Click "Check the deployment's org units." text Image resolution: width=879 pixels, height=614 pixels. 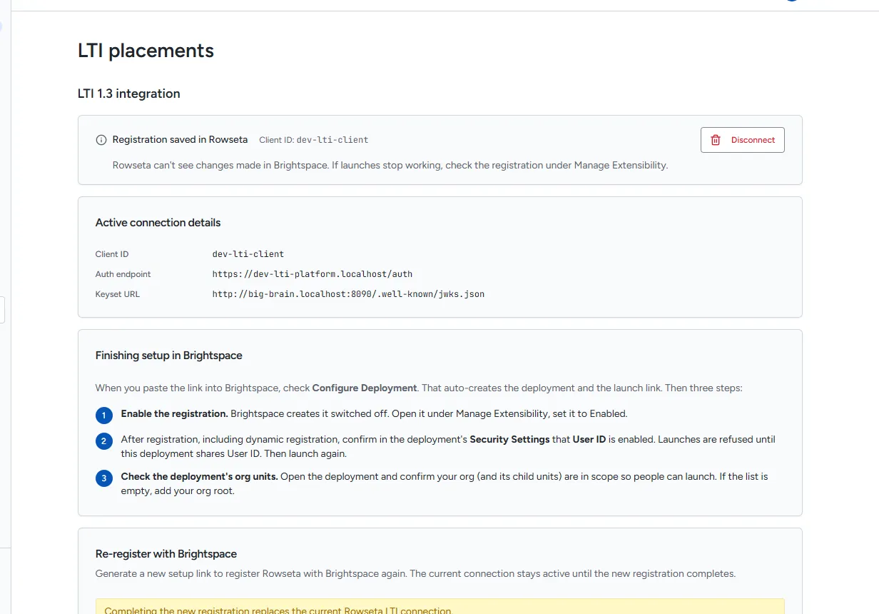pyautogui.click(x=199, y=476)
